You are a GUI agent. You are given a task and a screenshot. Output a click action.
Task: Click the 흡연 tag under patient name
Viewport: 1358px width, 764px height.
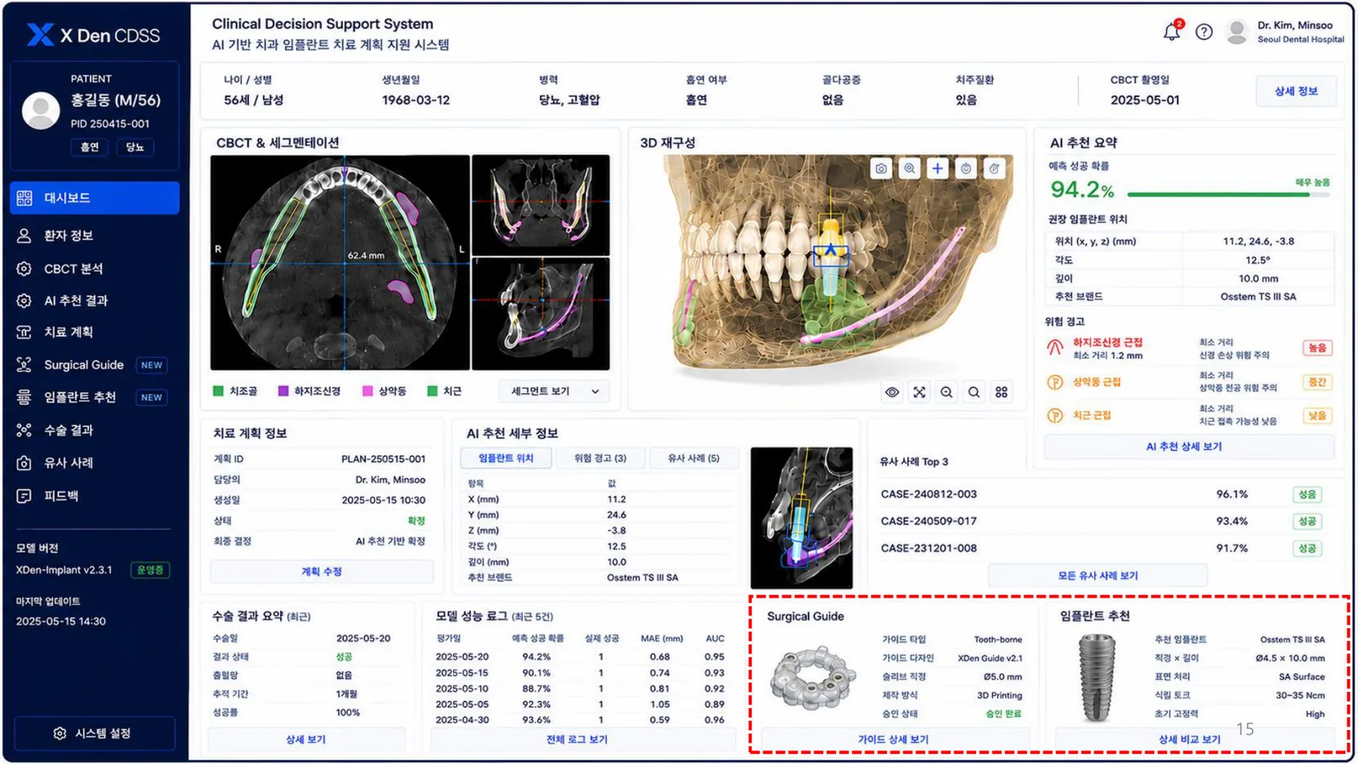90,147
